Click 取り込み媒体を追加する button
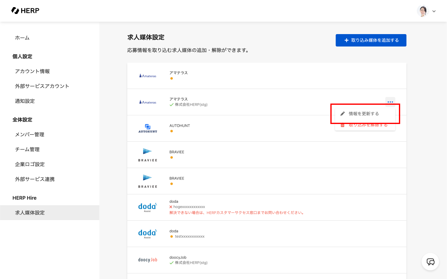Screen dimensions: 447x279 (371, 40)
